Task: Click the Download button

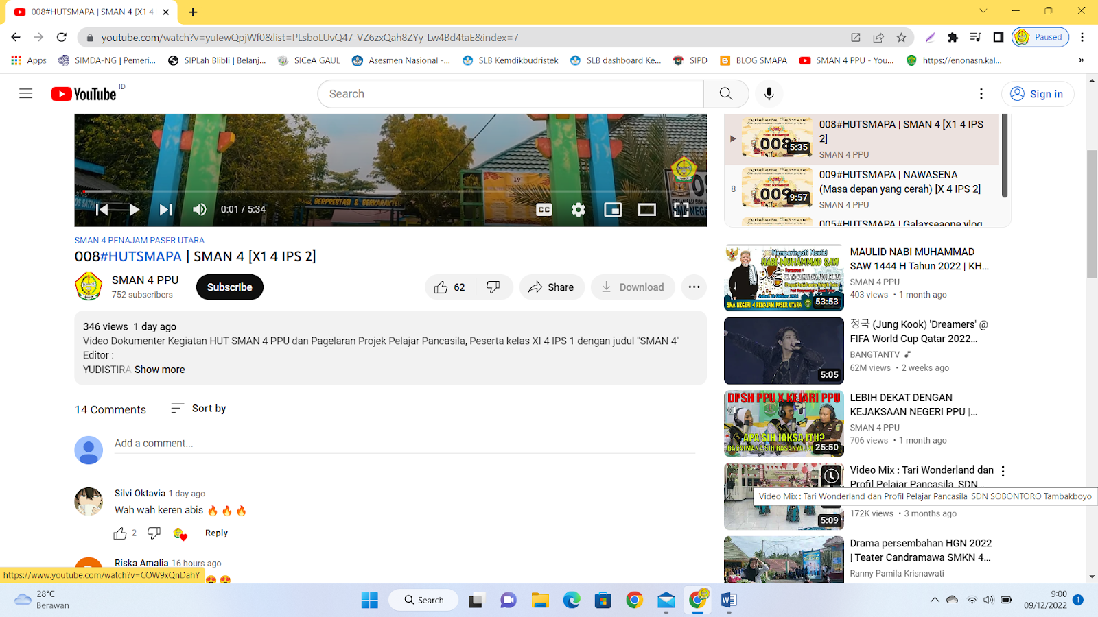Action: pos(633,287)
